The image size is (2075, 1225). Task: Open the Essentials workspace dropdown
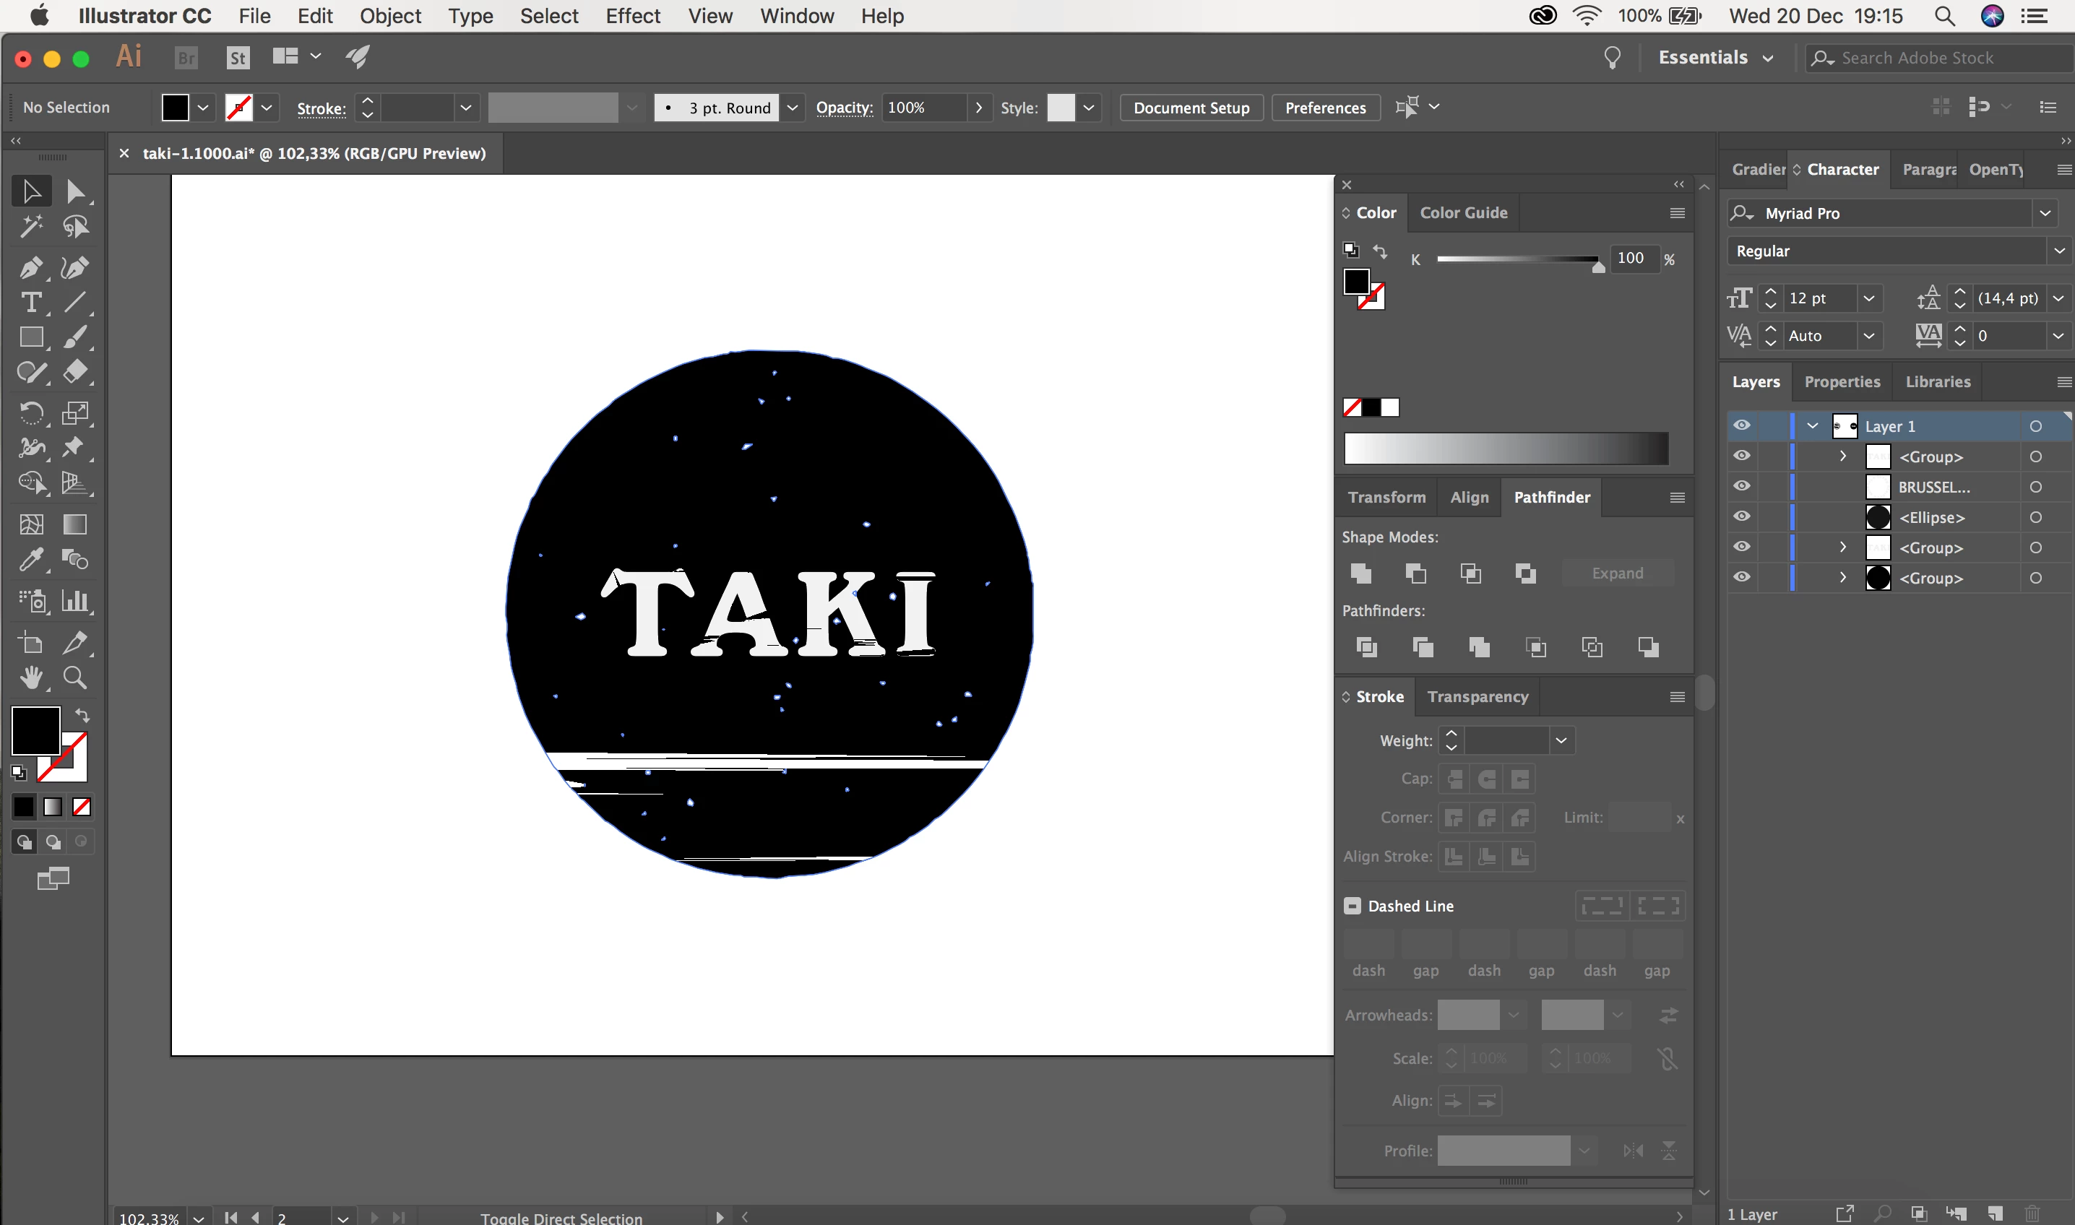tap(1716, 58)
